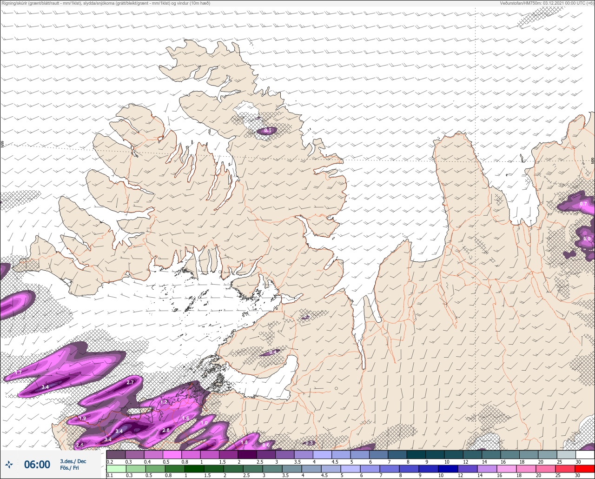Click the 1.8 precipitation value on map
This screenshot has height=479, width=595.
[245, 442]
